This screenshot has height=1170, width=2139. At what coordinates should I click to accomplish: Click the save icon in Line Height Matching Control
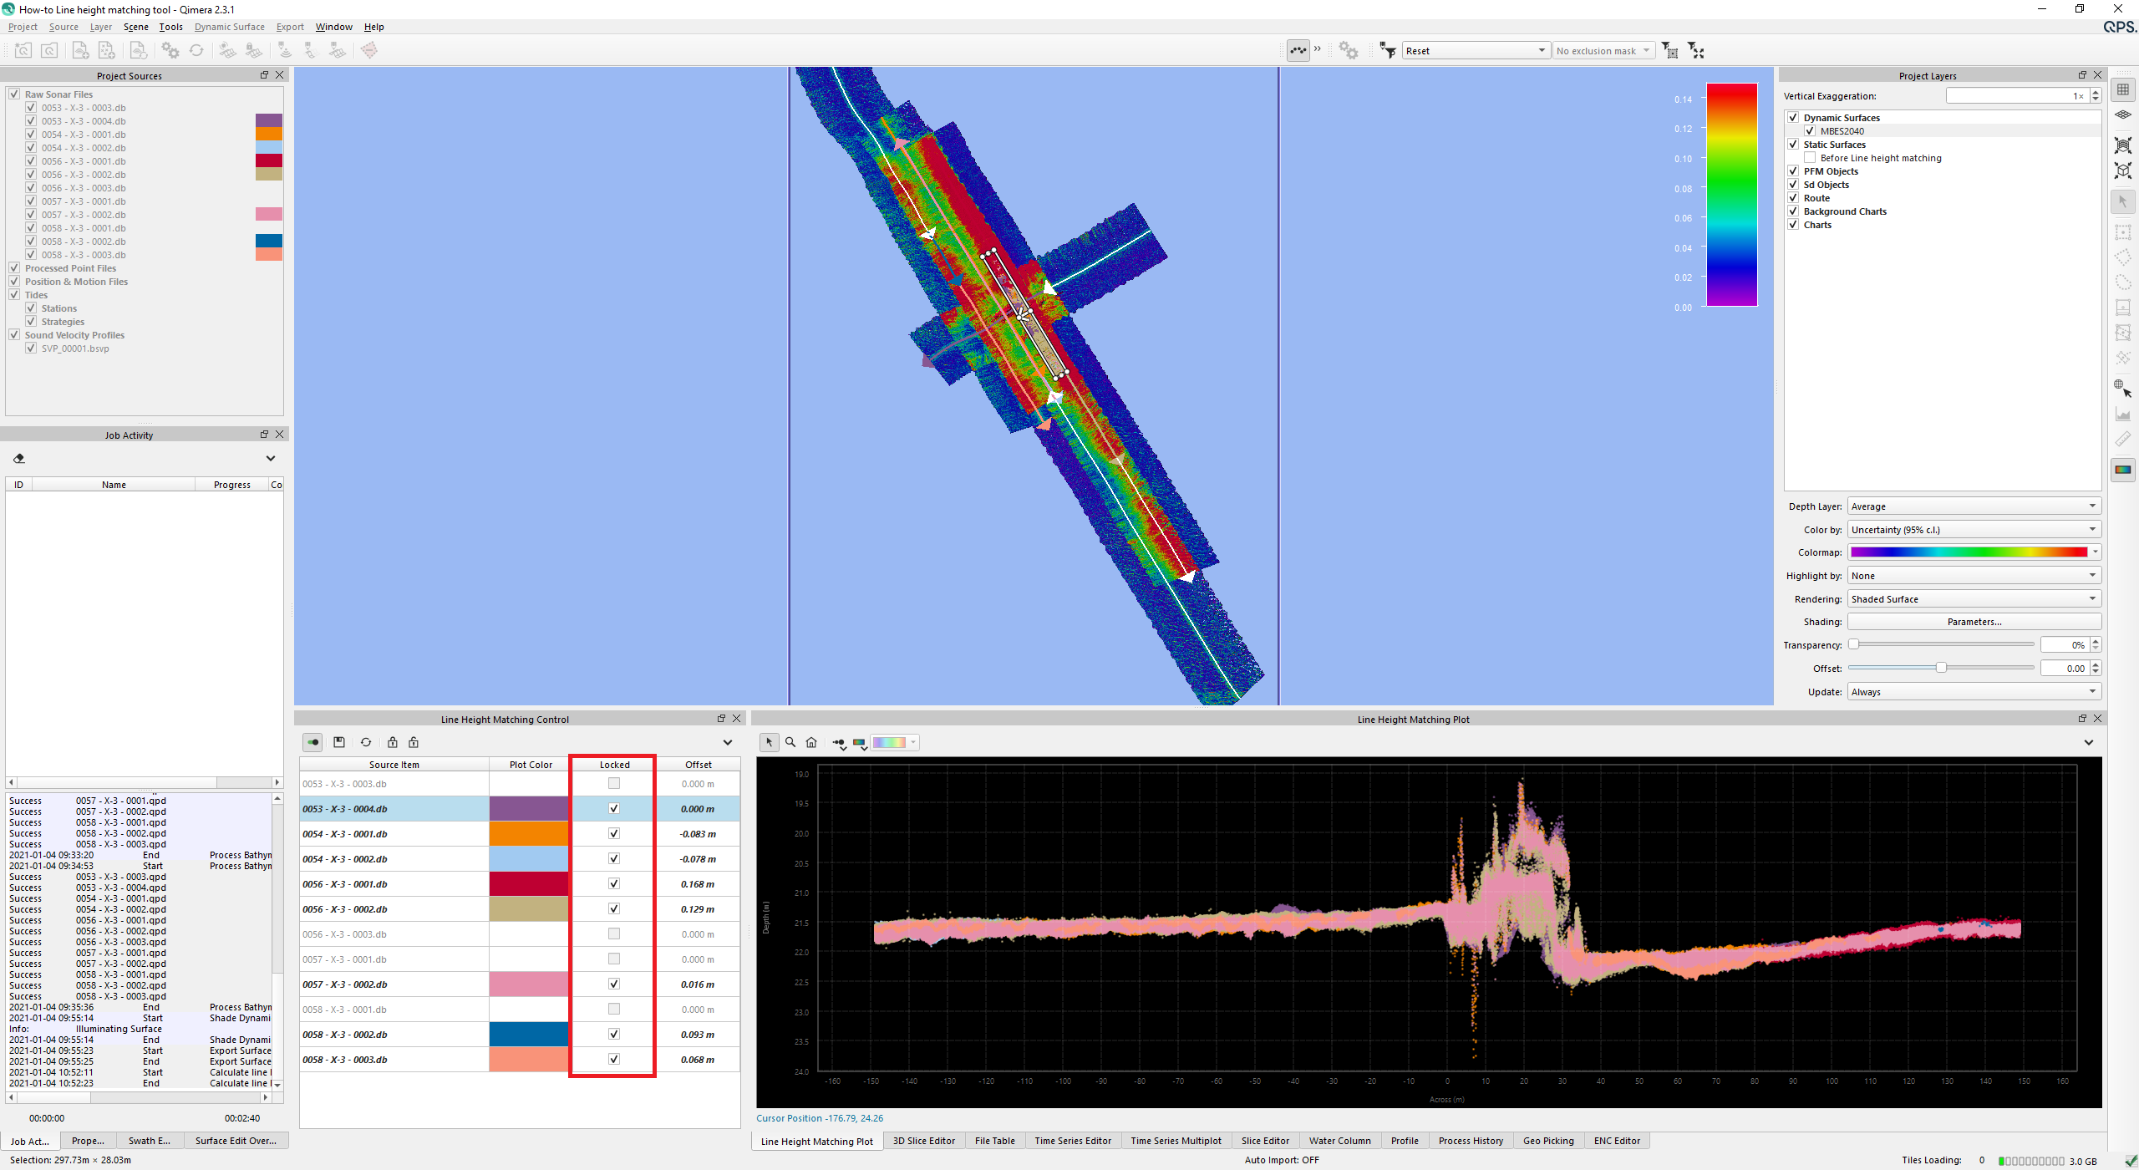pyautogui.click(x=339, y=742)
